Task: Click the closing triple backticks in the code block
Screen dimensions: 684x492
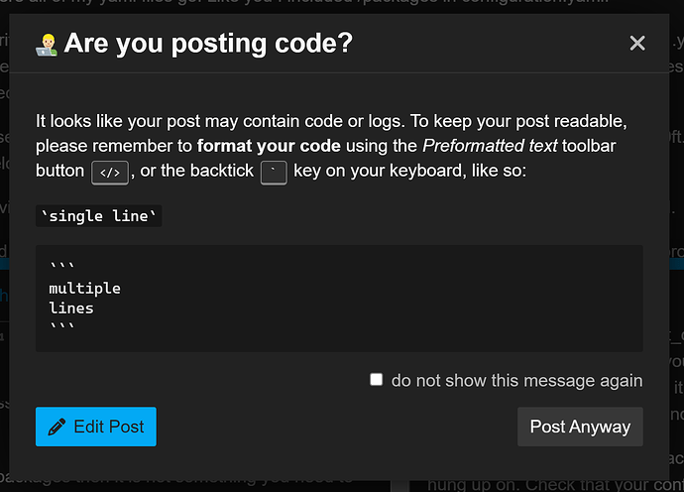Action: coord(61,327)
